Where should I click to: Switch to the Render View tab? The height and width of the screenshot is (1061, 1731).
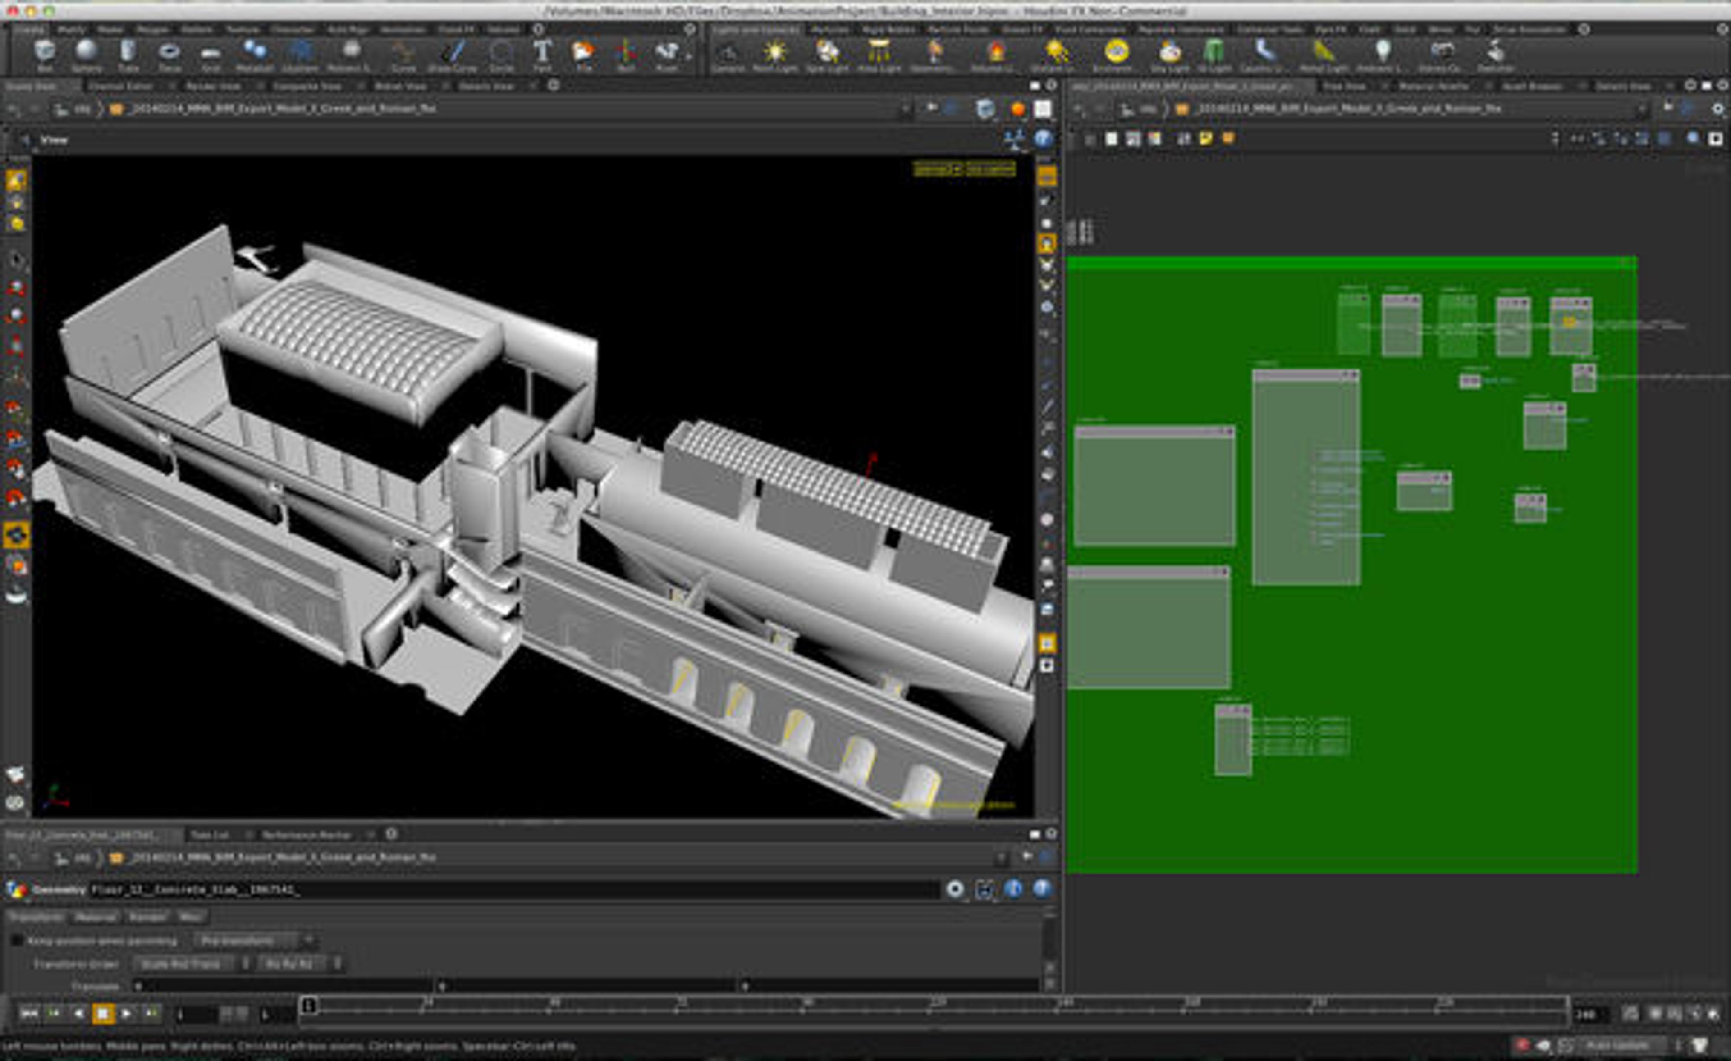click(x=213, y=86)
